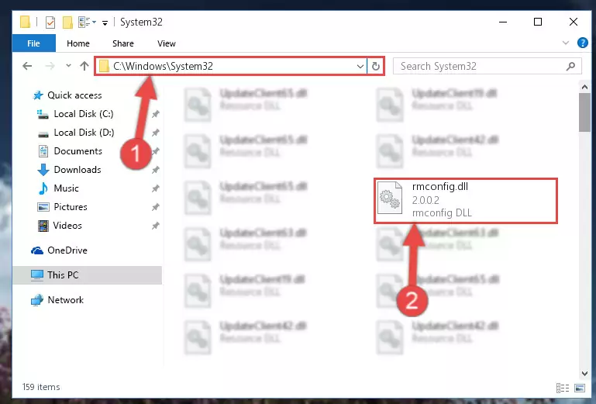Switch to the View ribbon tab
596x404 pixels.
(167, 43)
